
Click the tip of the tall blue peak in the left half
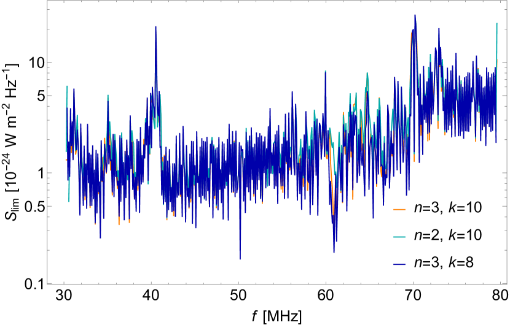pos(155,26)
